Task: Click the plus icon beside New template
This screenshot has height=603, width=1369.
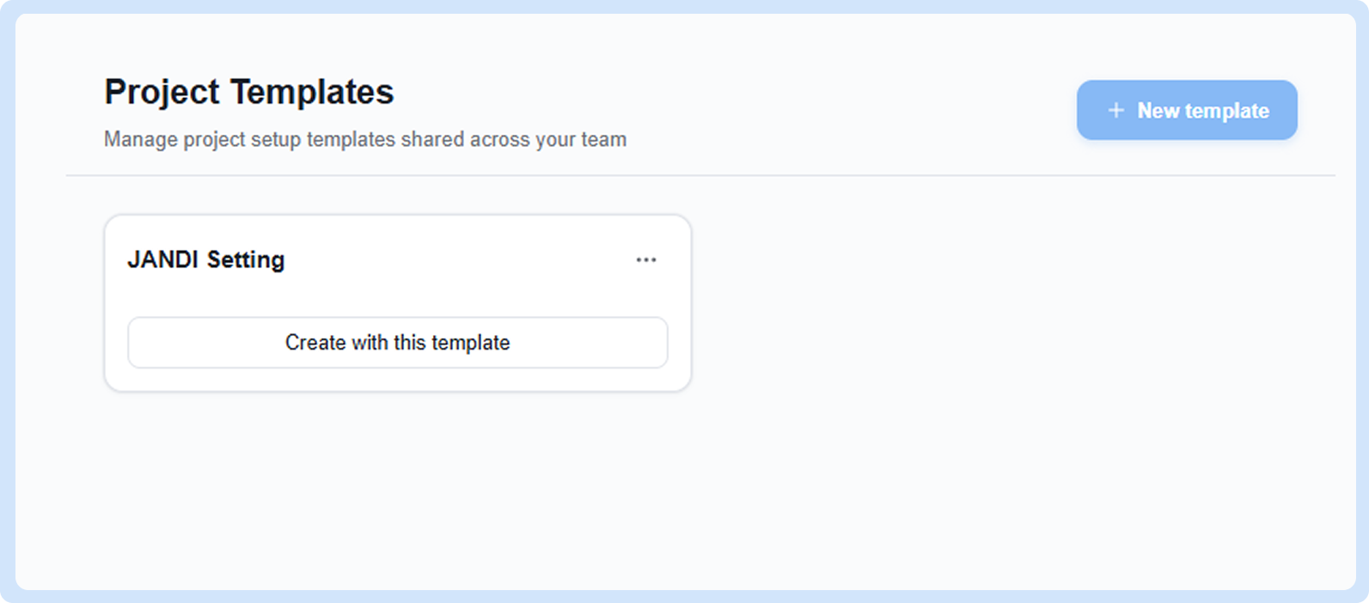Action: tap(1115, 111)
